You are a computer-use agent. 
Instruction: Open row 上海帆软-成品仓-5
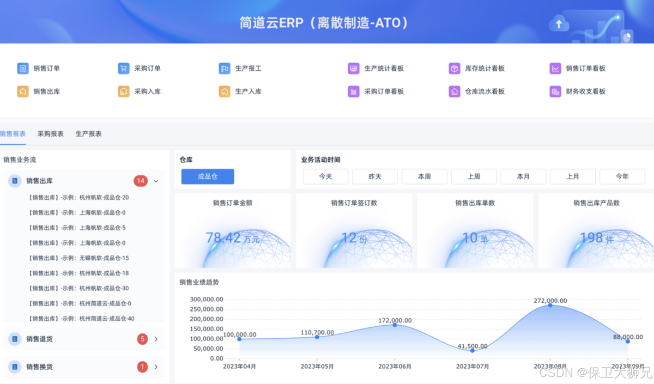pos(77,228)
